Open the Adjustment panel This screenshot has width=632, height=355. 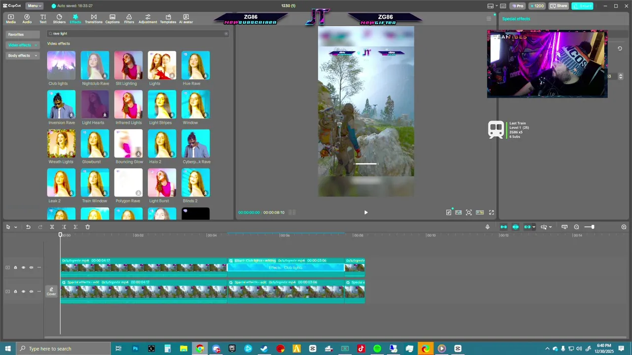point(148,19)
